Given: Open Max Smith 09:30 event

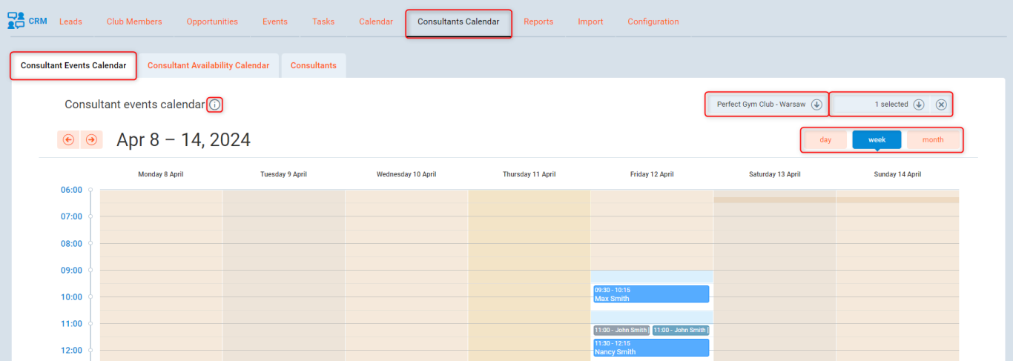Looking at the screenshot, I should (651, 294).
